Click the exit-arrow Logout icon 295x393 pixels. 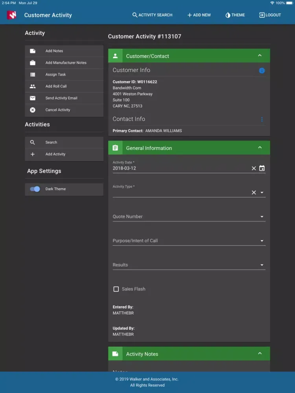click(x=262, y=15)
